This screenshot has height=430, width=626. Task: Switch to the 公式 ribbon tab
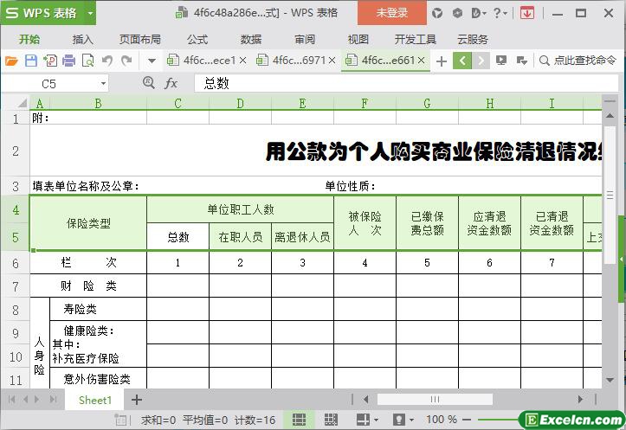pos(197,39)
